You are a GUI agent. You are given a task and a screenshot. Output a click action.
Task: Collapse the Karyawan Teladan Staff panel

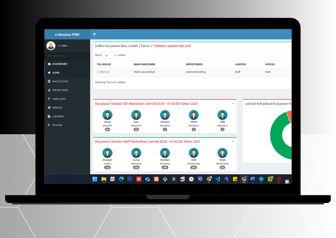233,141
